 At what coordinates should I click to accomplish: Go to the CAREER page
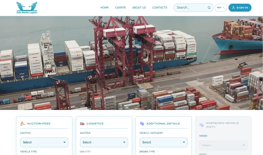click(120, 8)
